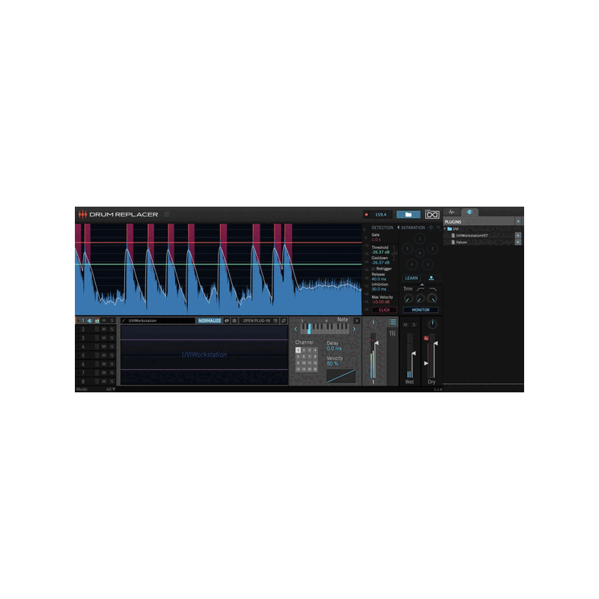Select separation band circle 5

[407, 249]
